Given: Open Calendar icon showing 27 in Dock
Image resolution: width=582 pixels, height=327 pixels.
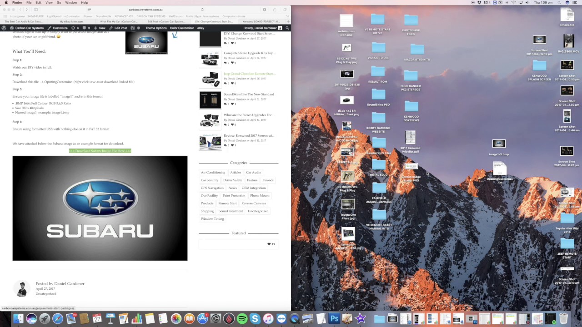Looking at the screenshot, I should 97,319.
